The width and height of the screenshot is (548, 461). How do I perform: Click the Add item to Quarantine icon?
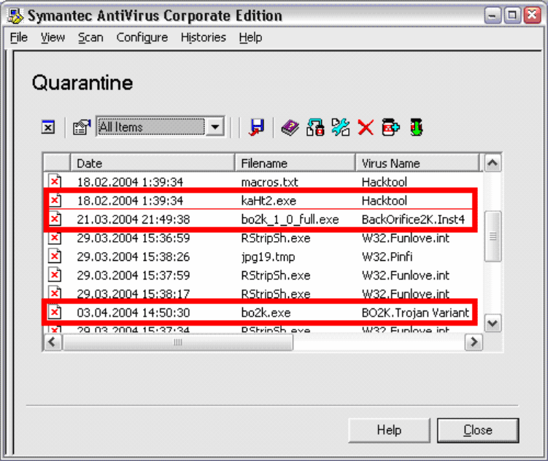390,127
